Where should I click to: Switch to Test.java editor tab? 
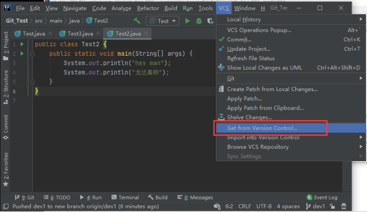(x=33, y=34)
